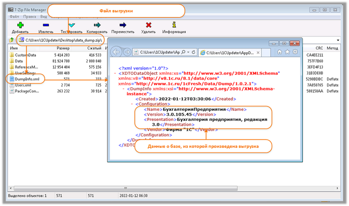This screenshot has height=206, width=349.
Task: Click the blue Извлечь minus icon
Action: [46, 25]
